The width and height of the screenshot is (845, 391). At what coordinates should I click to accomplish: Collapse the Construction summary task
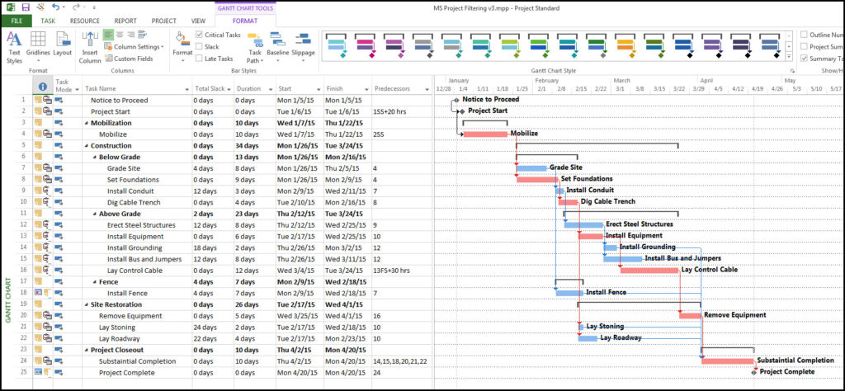pos(87,146)
